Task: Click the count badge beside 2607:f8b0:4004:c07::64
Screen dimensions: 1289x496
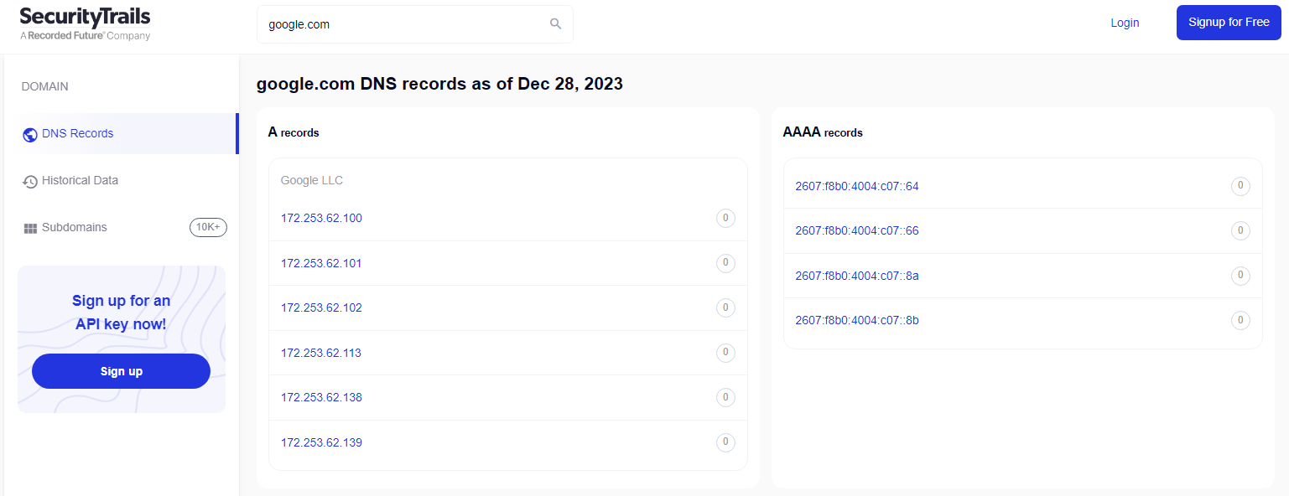Action: [x=1240, y=186]
